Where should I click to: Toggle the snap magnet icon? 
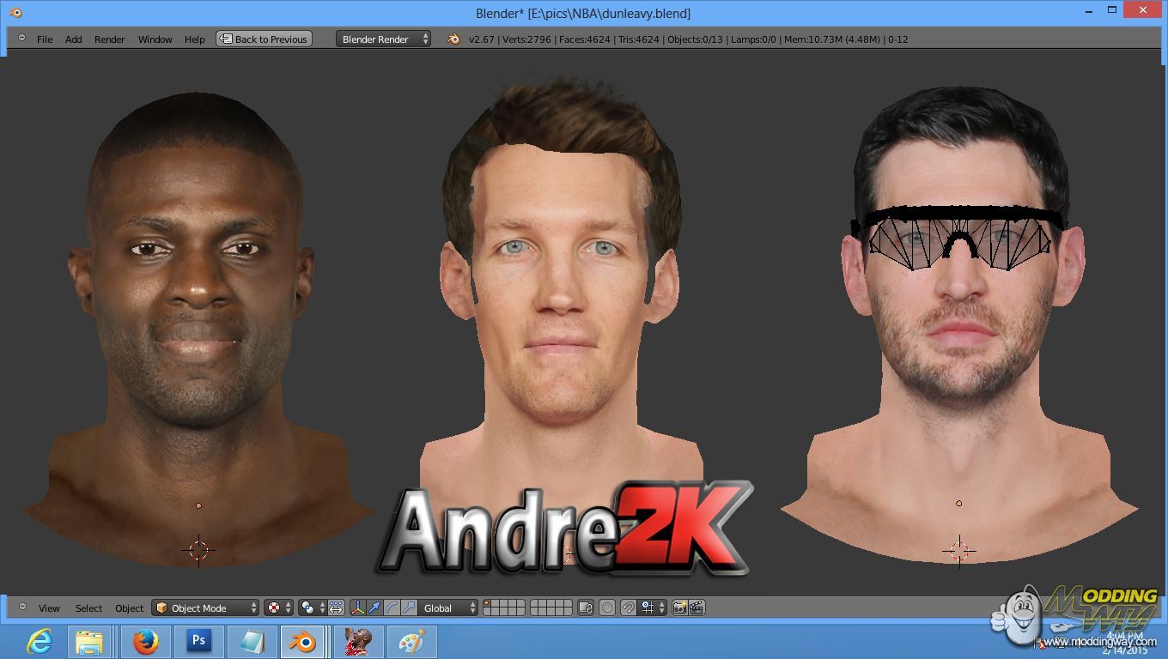[x=628, y=608]
